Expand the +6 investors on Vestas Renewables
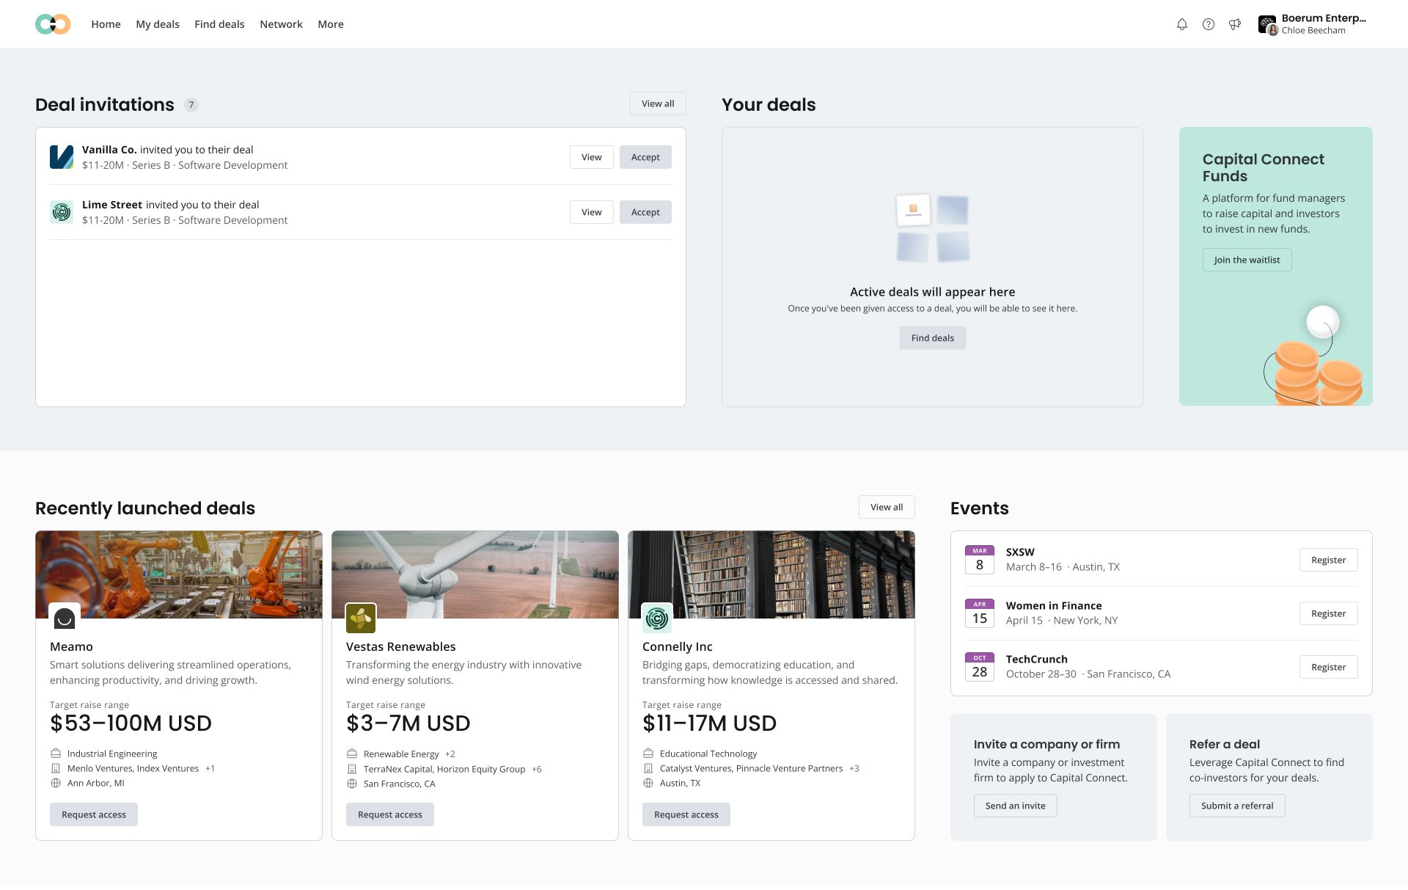 coord(537,769)
